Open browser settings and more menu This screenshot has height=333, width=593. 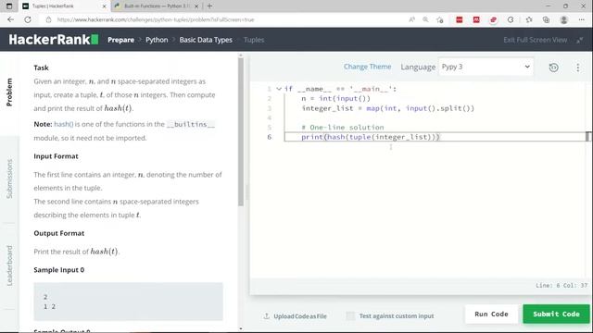tap(581, 19)
